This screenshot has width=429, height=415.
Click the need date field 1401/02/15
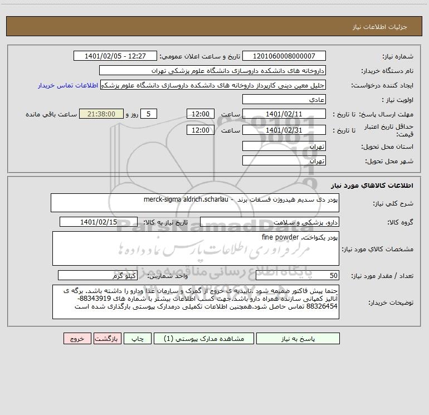[x=99, y=222]
